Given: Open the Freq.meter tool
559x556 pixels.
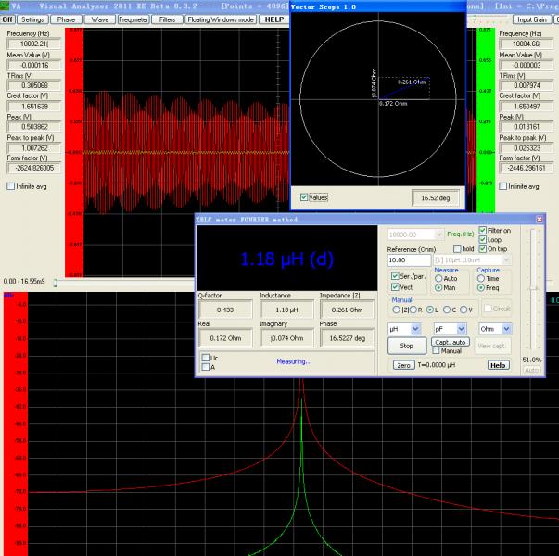Looking at the screenshot, I should pyautogui.click(x=133, y=19).
